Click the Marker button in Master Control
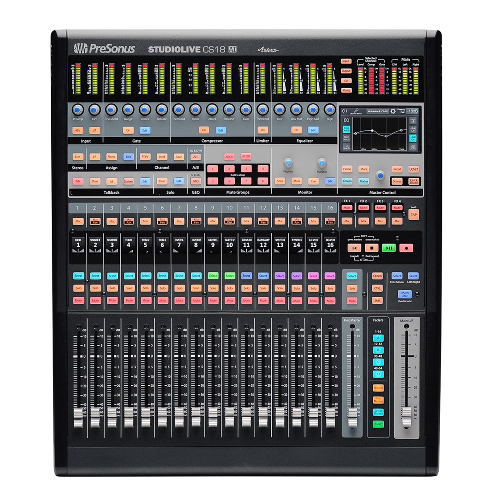Viewport: 490px width, 490px height. (363, 181)
